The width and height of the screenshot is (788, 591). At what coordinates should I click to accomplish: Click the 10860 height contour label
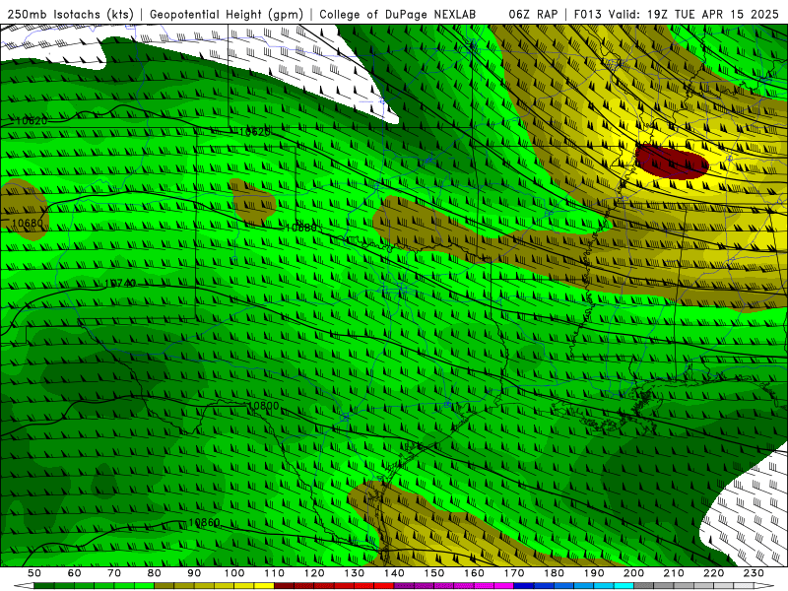pyautogui.click(x=204, y=523)
